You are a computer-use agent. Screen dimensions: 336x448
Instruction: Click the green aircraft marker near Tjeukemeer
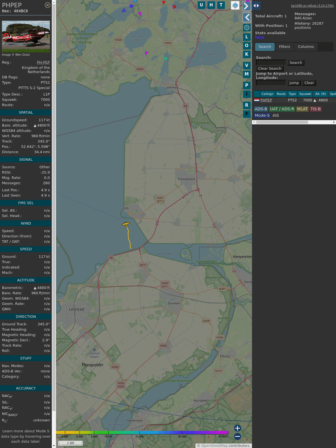[166, 59]
